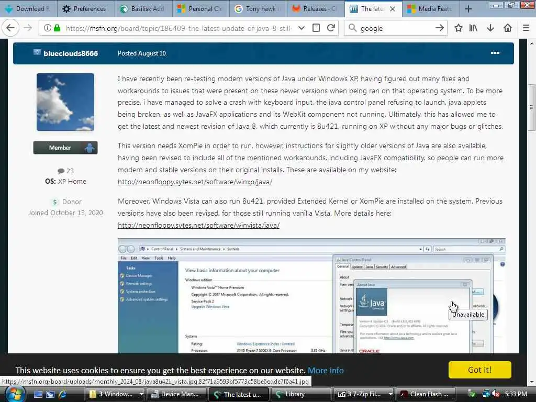Show site information icon in address bar
The image size is (536, 402).
pos(48,28)
